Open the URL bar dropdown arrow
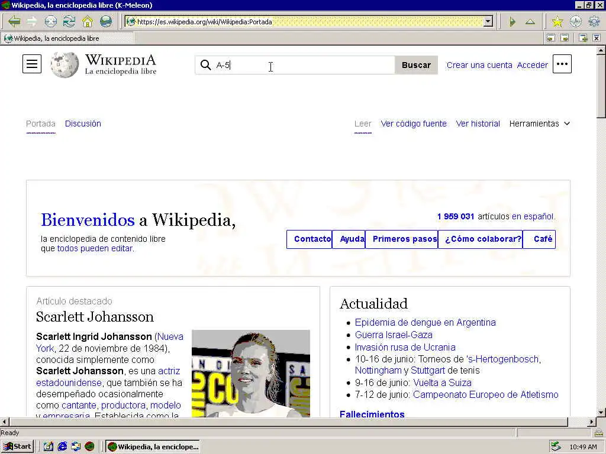606x454 pixels. tap(488, 22)
